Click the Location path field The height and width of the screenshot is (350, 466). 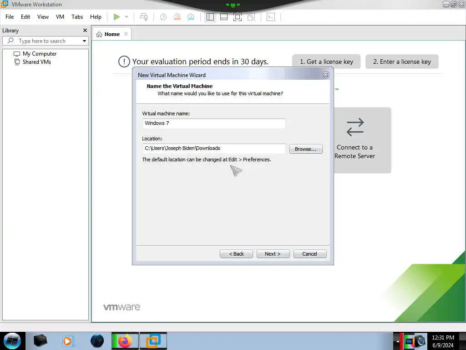click(214, 148)
